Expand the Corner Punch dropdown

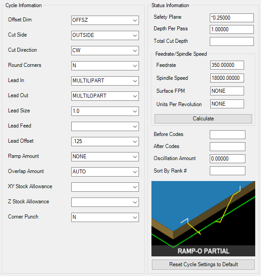coord(105,217)
